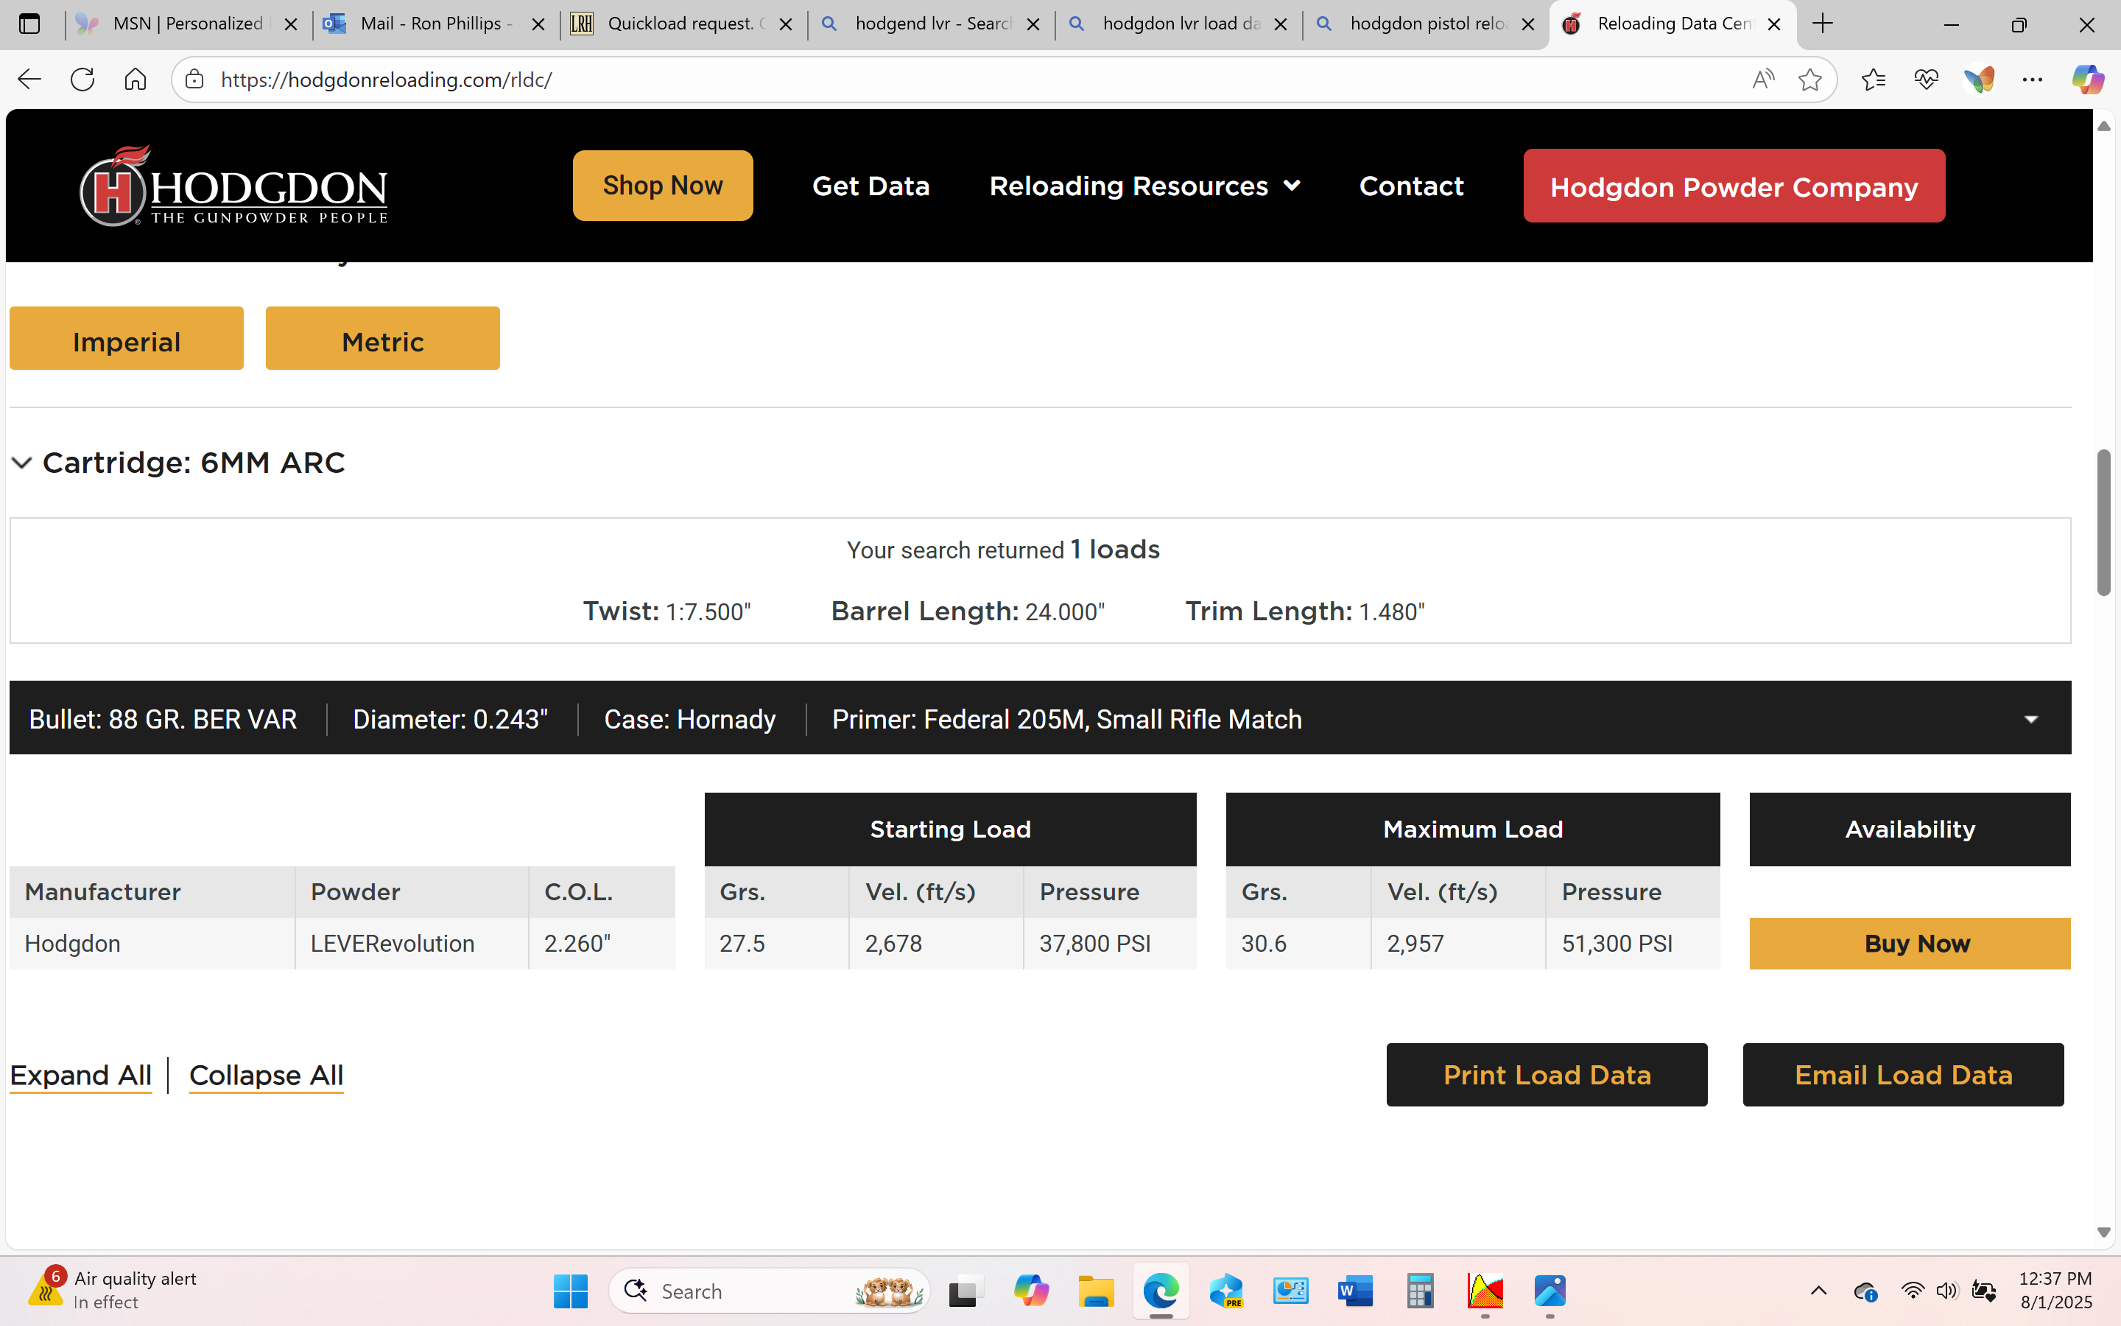Click the Expand All link

(80, 1076)
